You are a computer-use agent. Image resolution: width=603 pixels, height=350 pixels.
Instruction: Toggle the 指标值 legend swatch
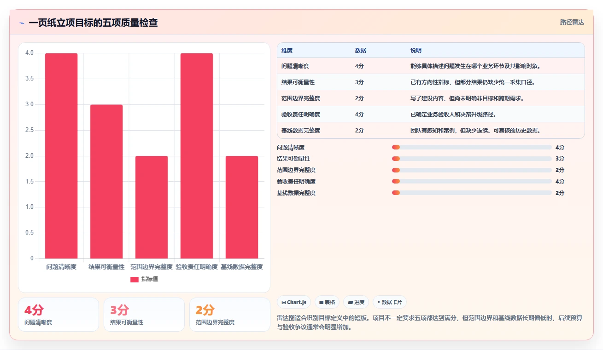(x=135, y=279)
